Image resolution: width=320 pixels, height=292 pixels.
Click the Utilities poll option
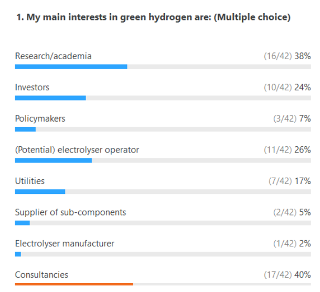[30, 181]
